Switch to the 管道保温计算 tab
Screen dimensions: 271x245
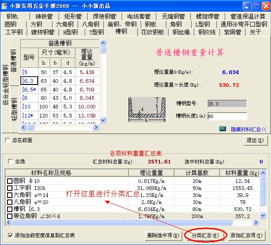tap(248, 17)
